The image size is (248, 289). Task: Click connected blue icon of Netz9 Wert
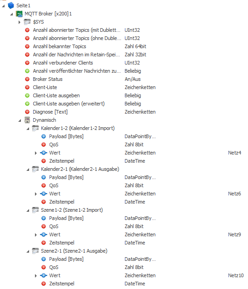[x=44, y=234]
